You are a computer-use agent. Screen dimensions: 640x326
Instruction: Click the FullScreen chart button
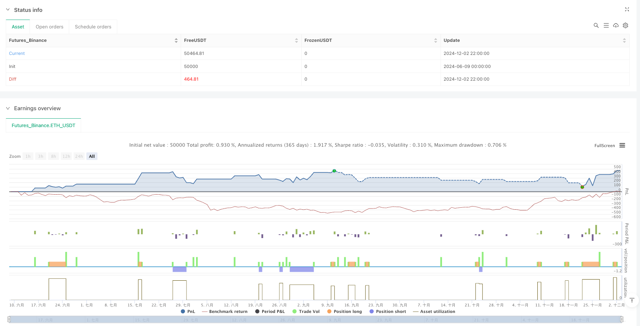click(x=604, y=146)
